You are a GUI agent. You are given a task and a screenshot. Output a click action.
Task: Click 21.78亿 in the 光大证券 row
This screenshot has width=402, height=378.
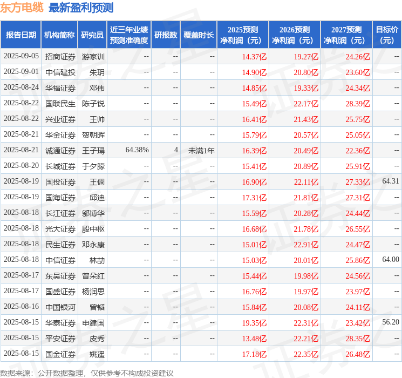[306, 228]
